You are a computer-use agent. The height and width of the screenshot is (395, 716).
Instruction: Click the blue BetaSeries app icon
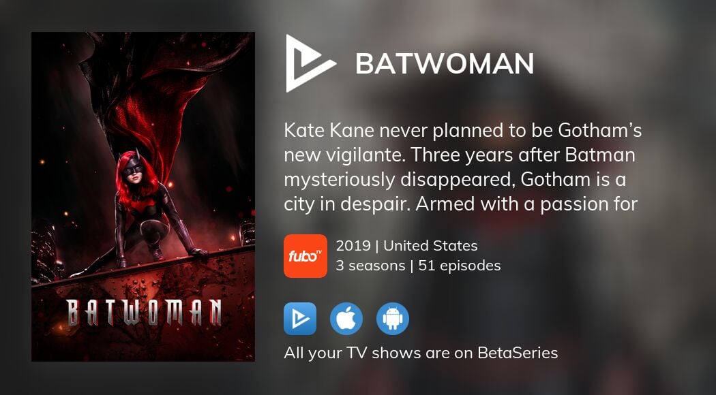pos(300,319)
